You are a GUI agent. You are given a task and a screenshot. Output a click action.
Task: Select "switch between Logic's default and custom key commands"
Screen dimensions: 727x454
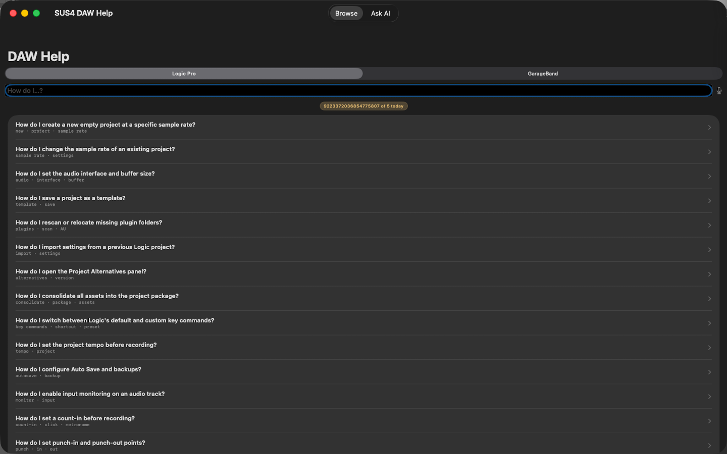[363, 323]
